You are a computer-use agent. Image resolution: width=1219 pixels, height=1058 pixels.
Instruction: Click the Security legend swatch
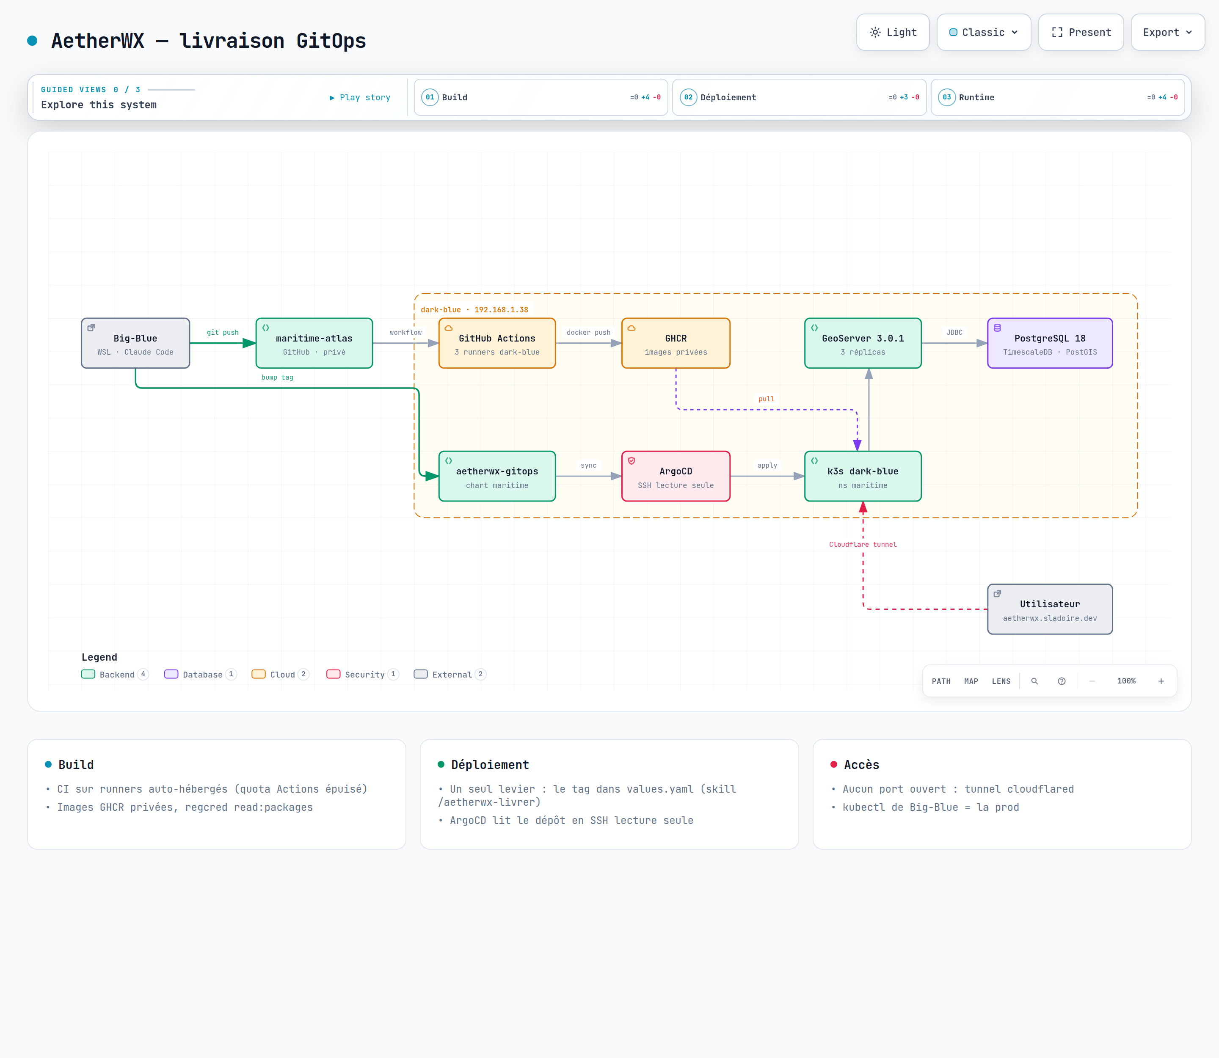(x=333, y=674)
